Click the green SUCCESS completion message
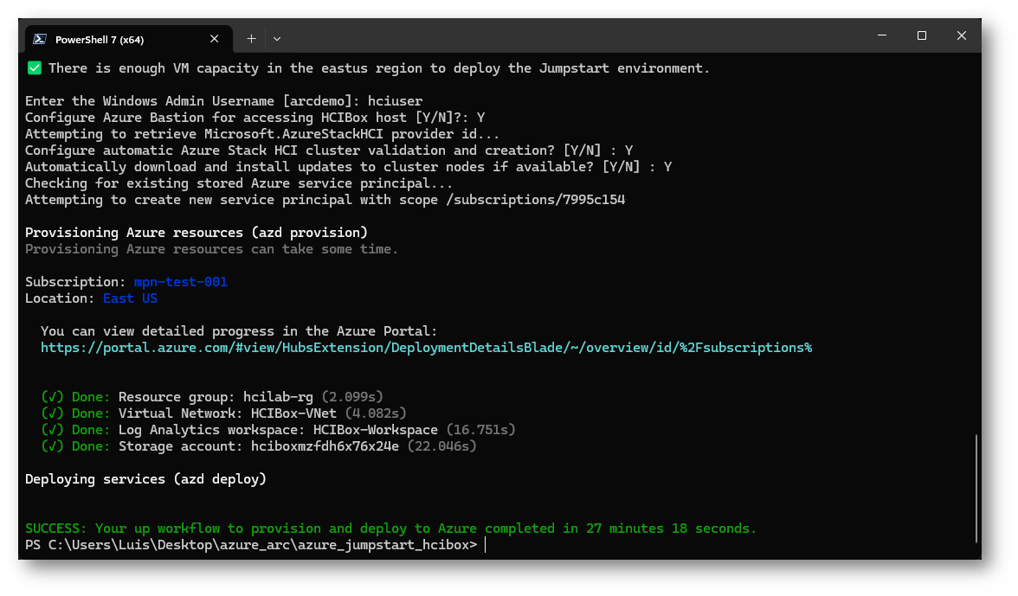This screenshot has height=596, width=1018. tap(390, 529)
